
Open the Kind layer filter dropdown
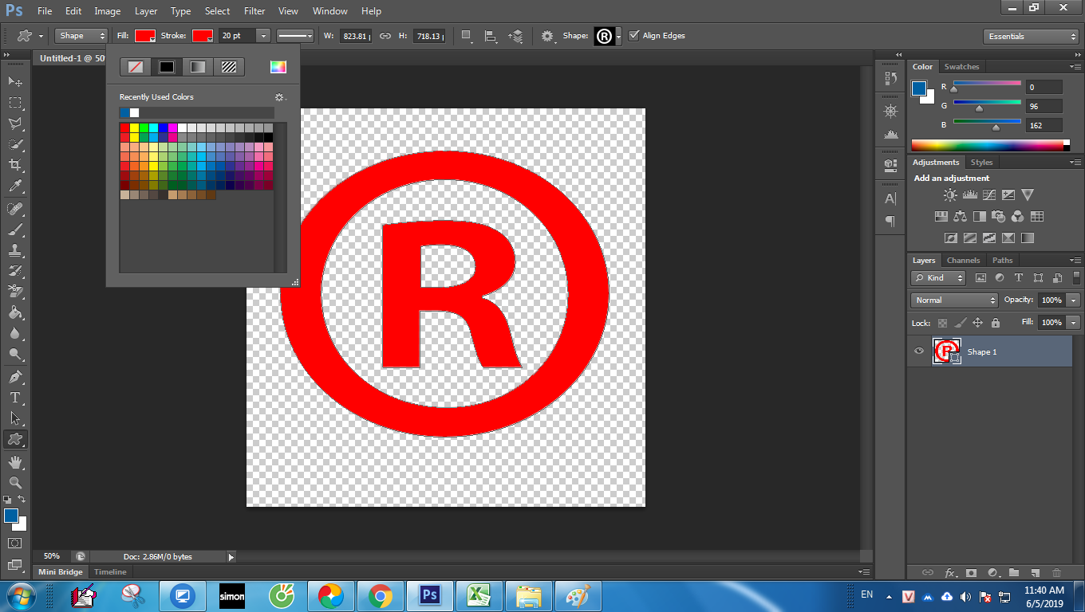point(938,277)
